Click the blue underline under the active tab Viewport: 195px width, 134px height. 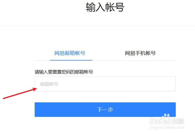coord(71,60)
